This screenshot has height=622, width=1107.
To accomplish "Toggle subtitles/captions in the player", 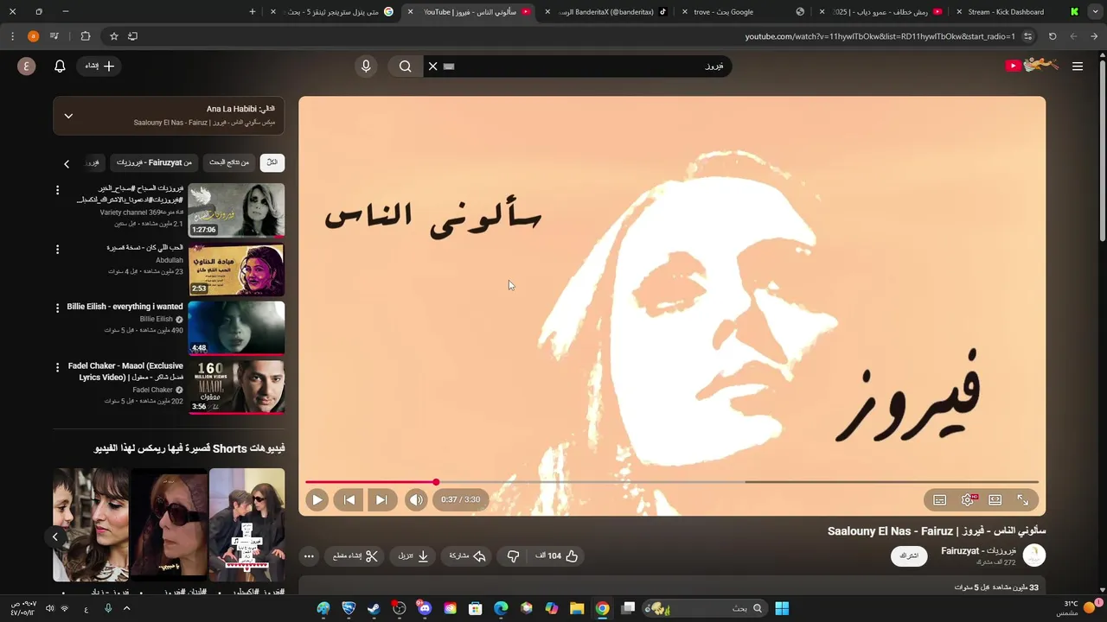I will [940, 499].
